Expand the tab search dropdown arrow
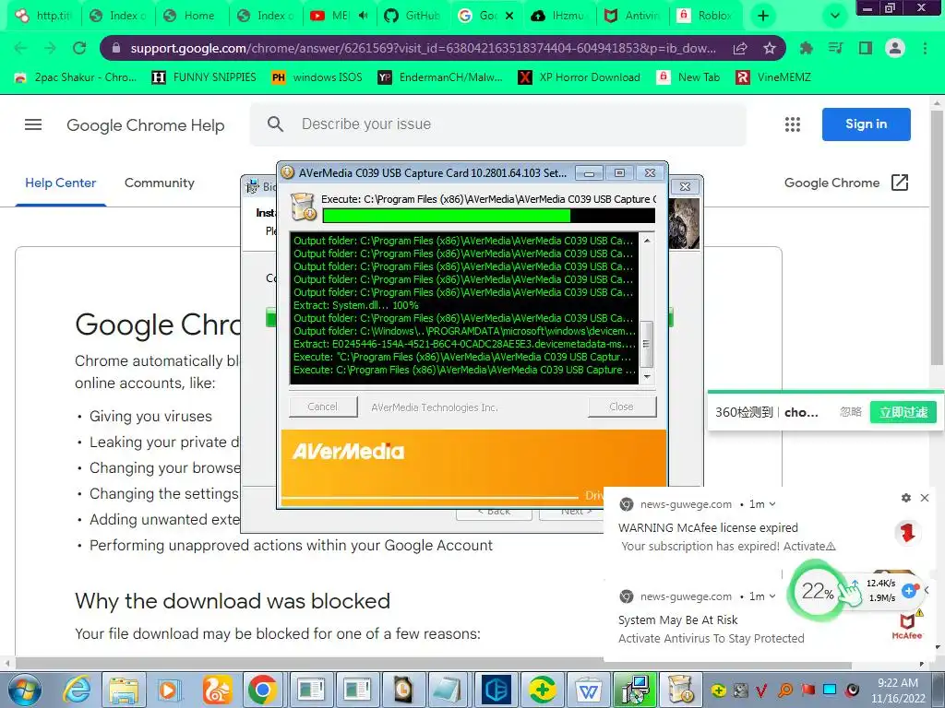 [834, 16]
